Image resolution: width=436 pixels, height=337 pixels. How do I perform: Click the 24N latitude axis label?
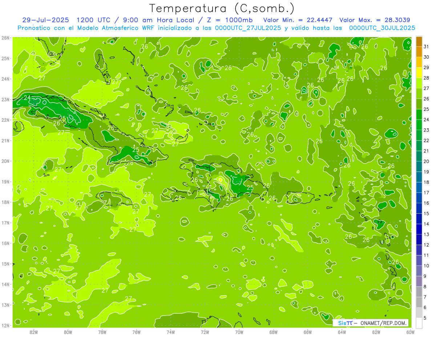point(5,79)
